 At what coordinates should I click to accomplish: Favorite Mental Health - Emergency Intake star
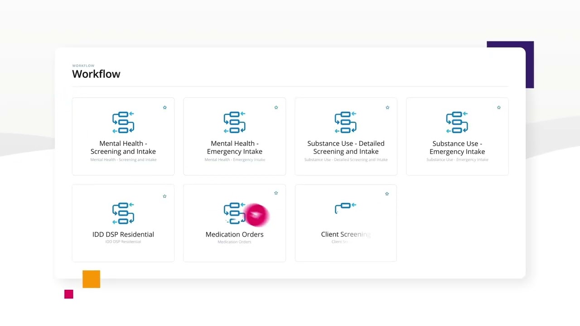click(x=276, y=107)
